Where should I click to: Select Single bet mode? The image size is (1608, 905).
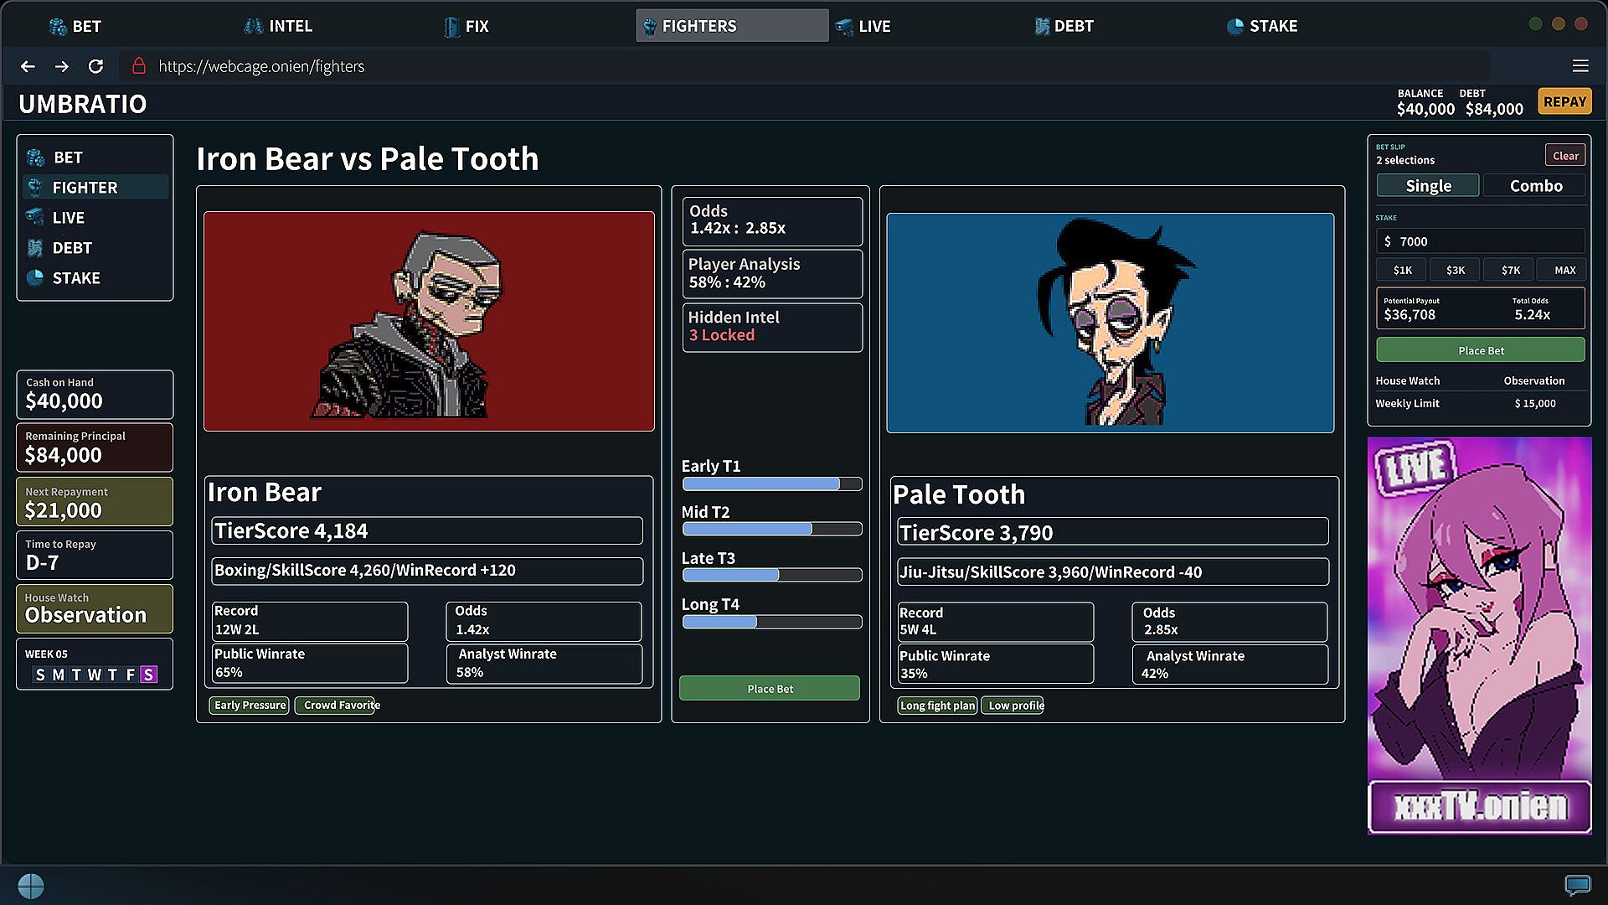pos(1428,186)
